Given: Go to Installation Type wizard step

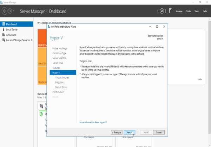Looking at the screenshot, I should pos(59,53).
